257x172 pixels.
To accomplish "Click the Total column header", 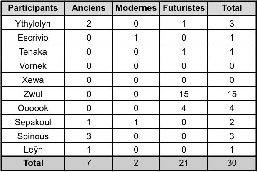I will (x=232, y=8).
